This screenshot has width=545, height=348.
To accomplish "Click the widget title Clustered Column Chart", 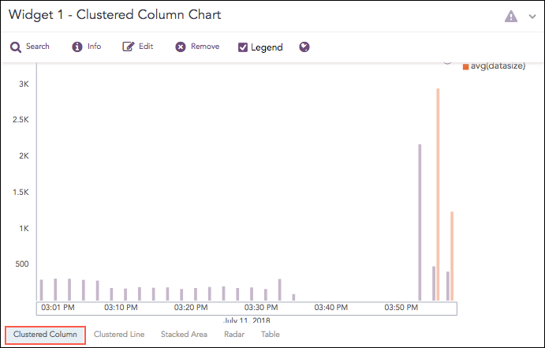I will [114, 15].
